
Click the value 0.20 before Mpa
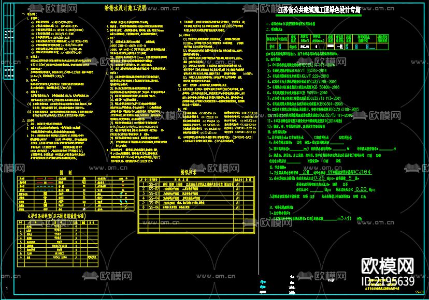click(361, 189)
